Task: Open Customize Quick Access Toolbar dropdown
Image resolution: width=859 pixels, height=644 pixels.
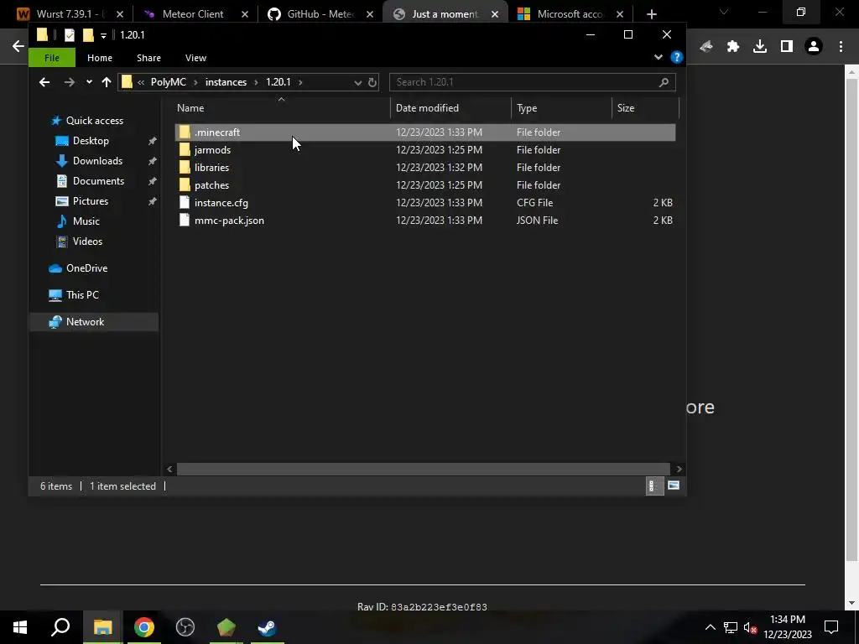Action: (x=103, y=35)
